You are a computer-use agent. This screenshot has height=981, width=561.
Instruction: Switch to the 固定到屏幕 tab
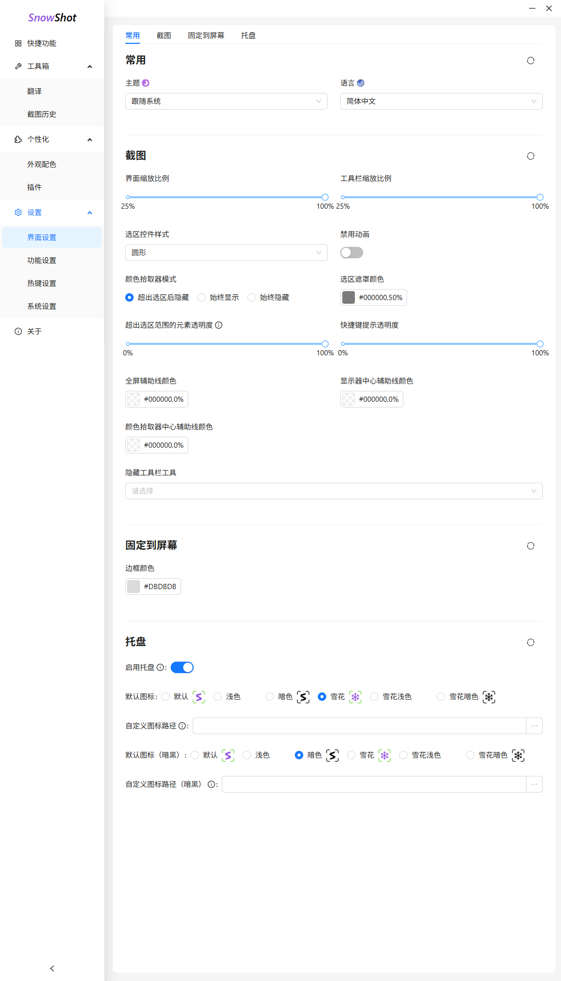click(x=206, y=35)
